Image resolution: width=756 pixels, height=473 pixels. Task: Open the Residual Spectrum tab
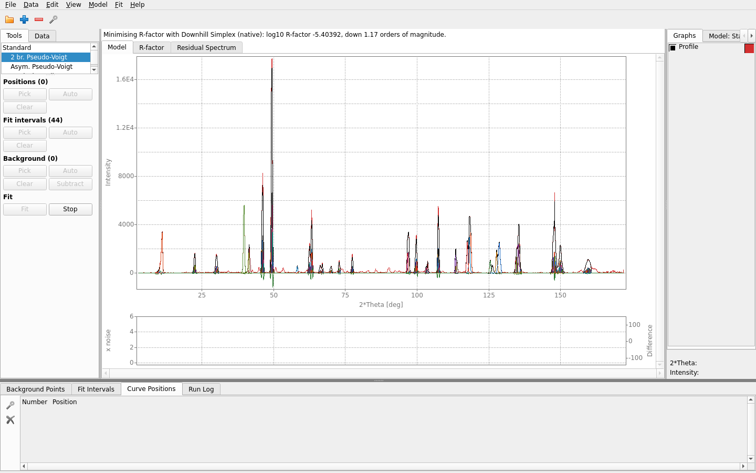tap(206, 48)
